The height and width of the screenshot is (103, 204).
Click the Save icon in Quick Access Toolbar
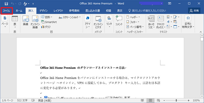tap(6, 4)
